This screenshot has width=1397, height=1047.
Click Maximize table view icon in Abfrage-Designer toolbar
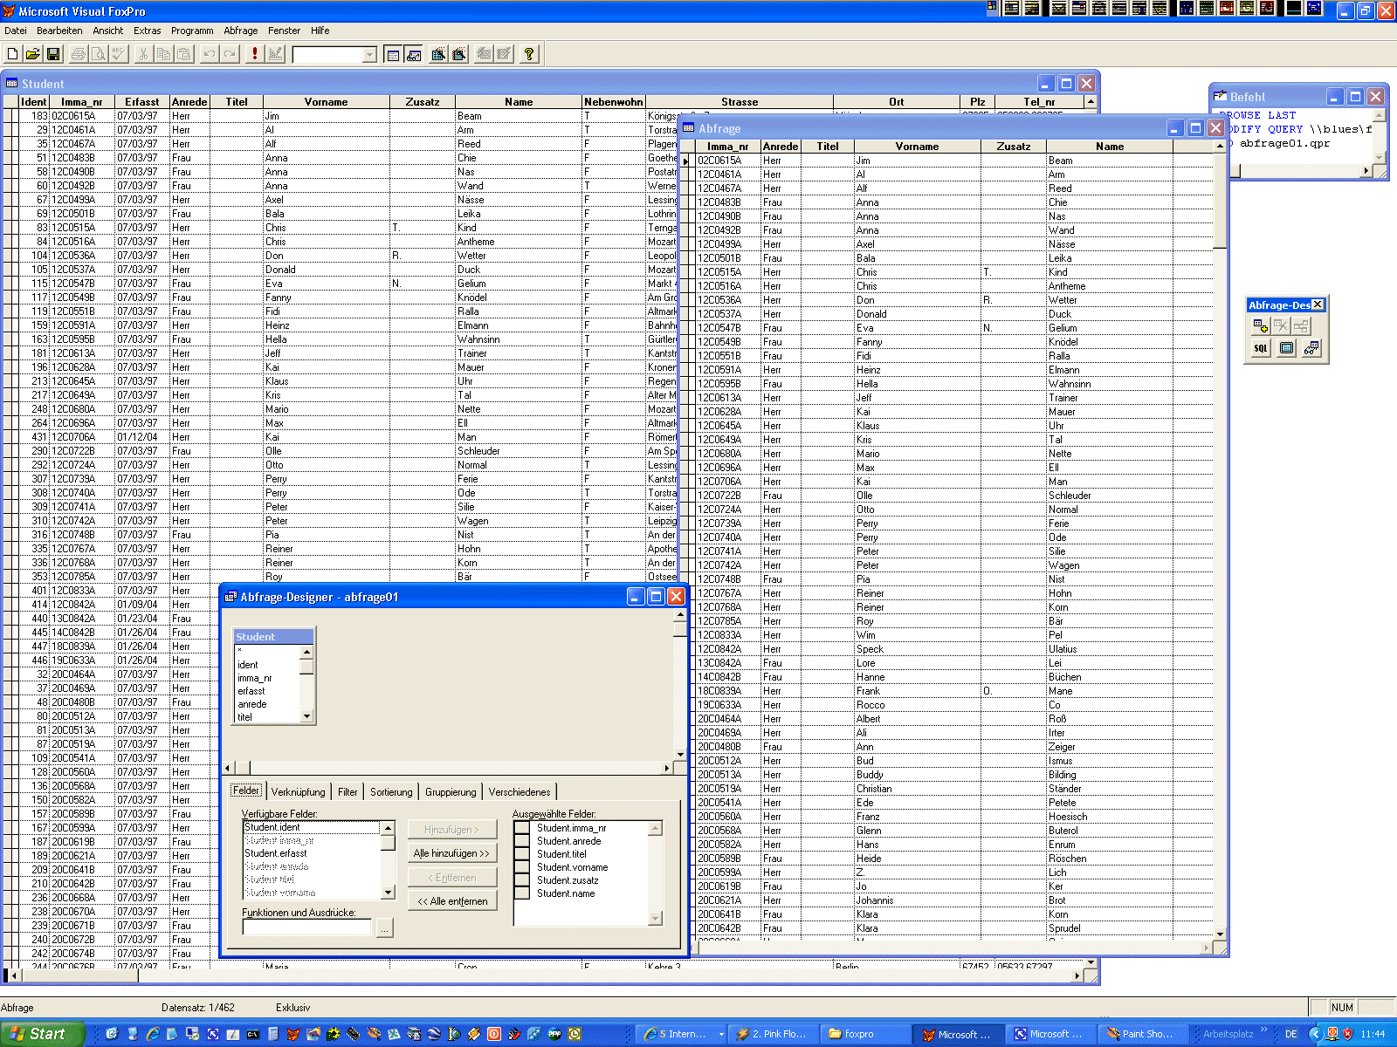(x=1286, y=348)
